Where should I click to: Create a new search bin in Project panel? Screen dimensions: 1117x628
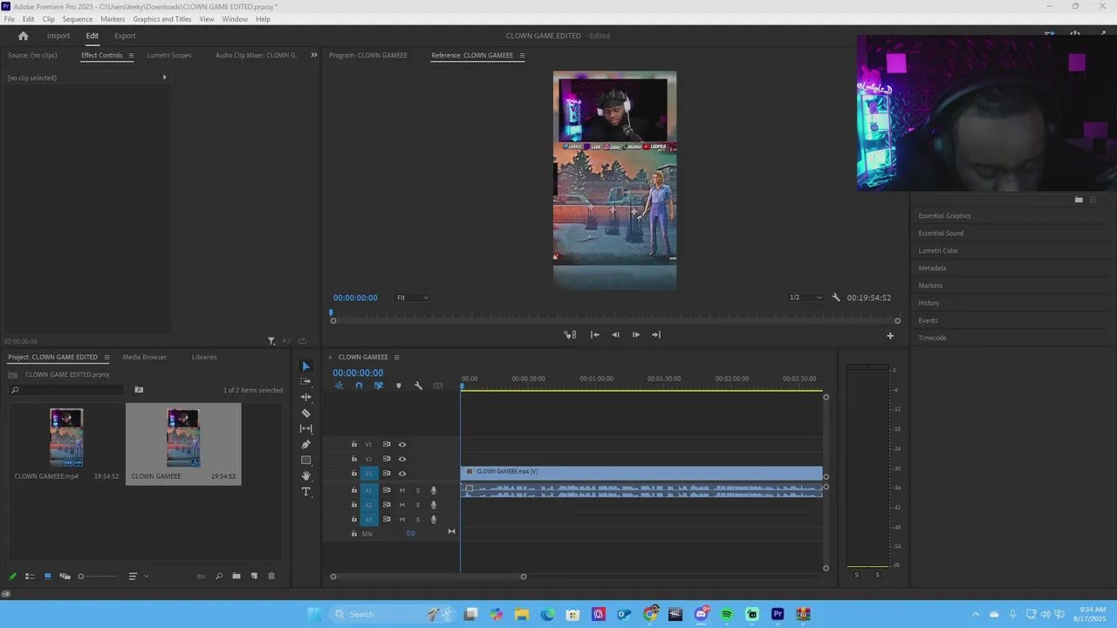139,390
